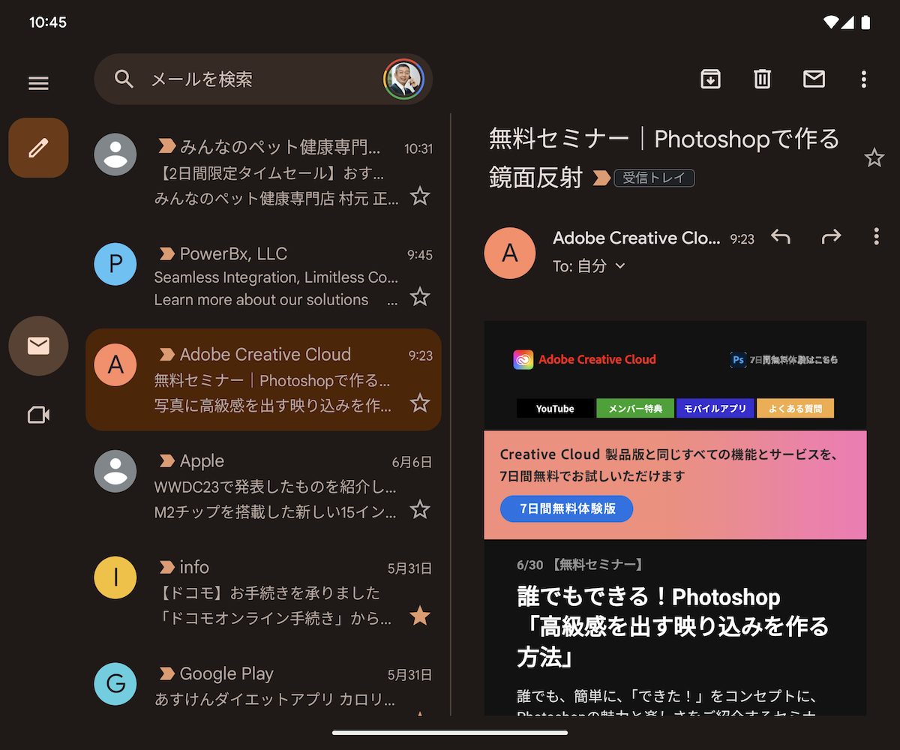Star the open email in header
Viewport: 900px width, 750px height.
click(x=874, y=157)
